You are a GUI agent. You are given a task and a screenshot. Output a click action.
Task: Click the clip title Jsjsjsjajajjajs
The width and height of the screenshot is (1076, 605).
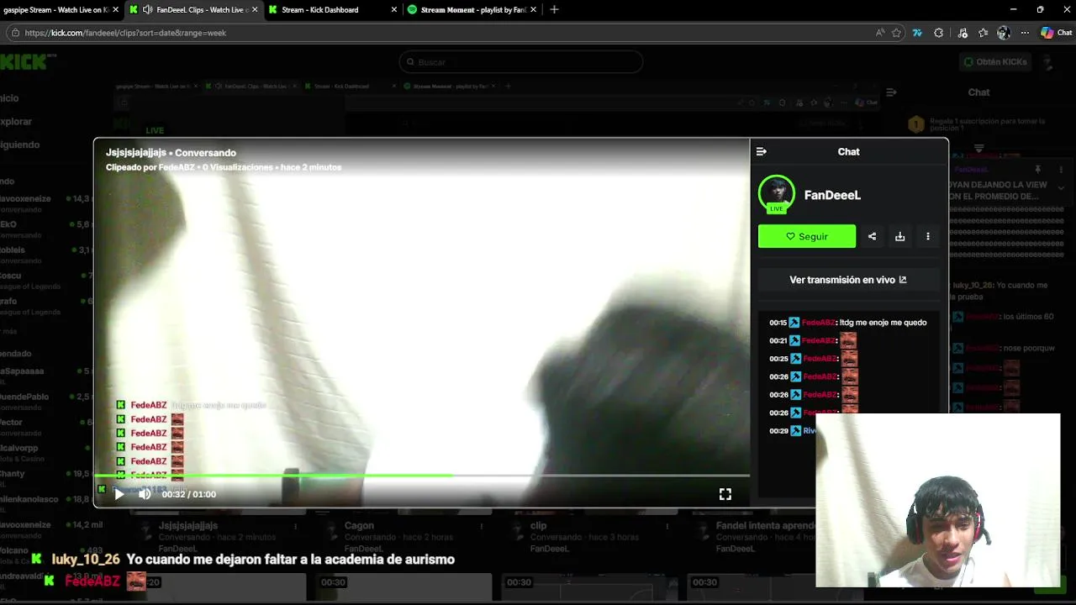[x=136, y=153]
